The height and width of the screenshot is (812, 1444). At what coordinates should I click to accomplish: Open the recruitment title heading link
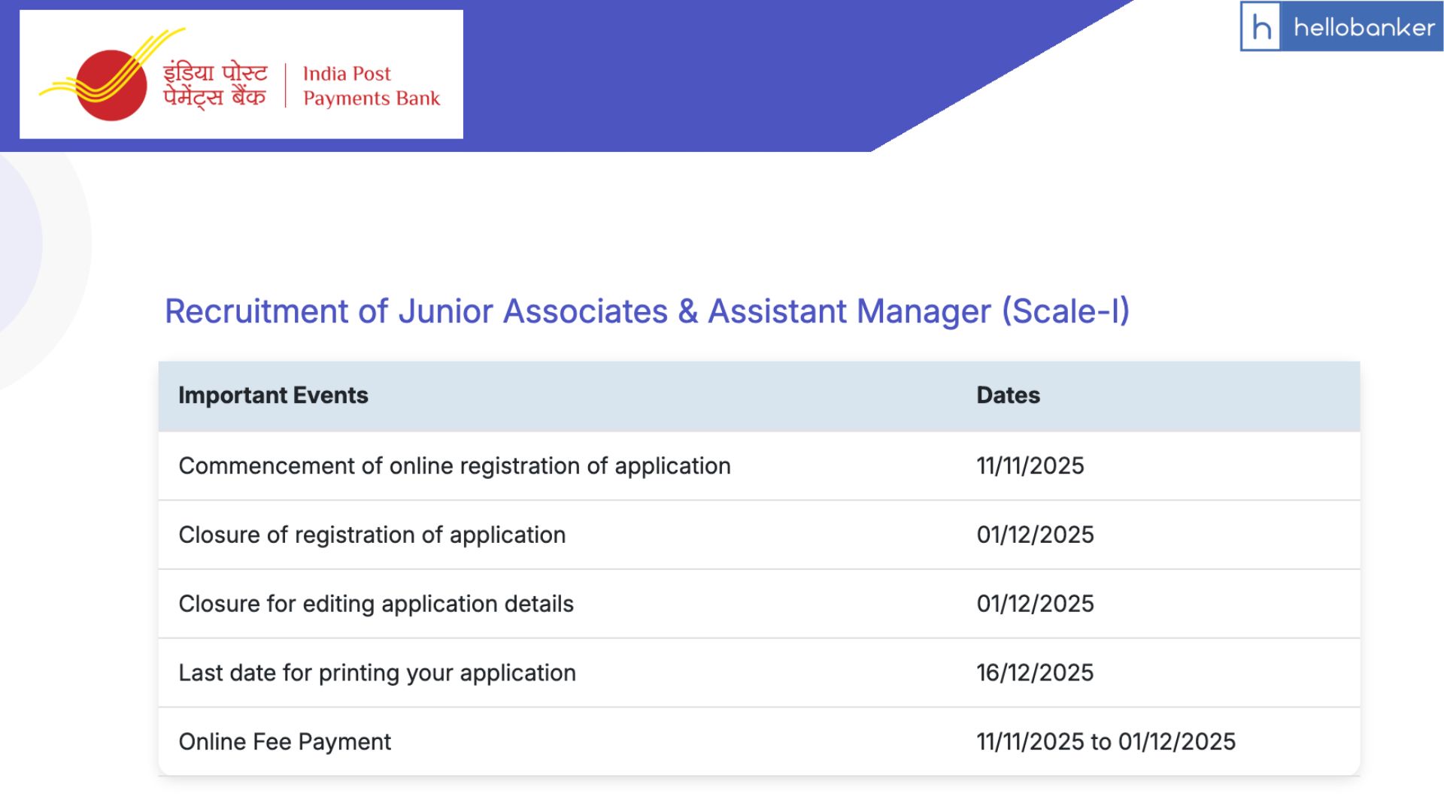(647, 312)
